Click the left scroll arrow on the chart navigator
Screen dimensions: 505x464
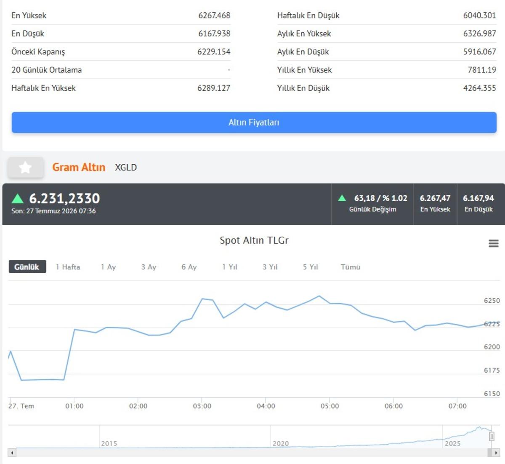click(12, 453)
